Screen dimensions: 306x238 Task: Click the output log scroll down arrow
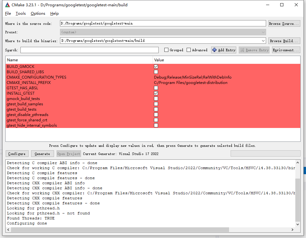[x=298, y=224]
